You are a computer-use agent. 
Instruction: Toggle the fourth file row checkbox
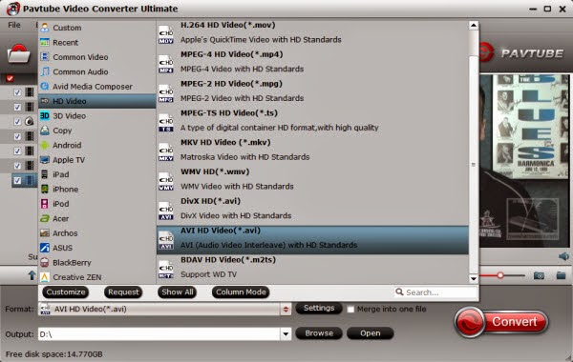pyautogui.click(x=17, y=136)
